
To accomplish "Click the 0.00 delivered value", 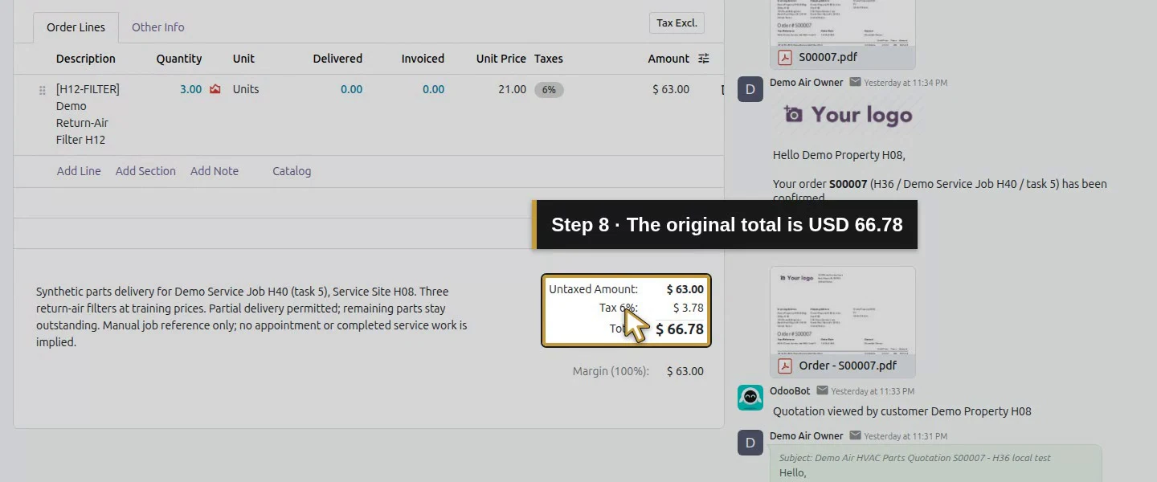I will pyautogui.click(x=351, y=89).
